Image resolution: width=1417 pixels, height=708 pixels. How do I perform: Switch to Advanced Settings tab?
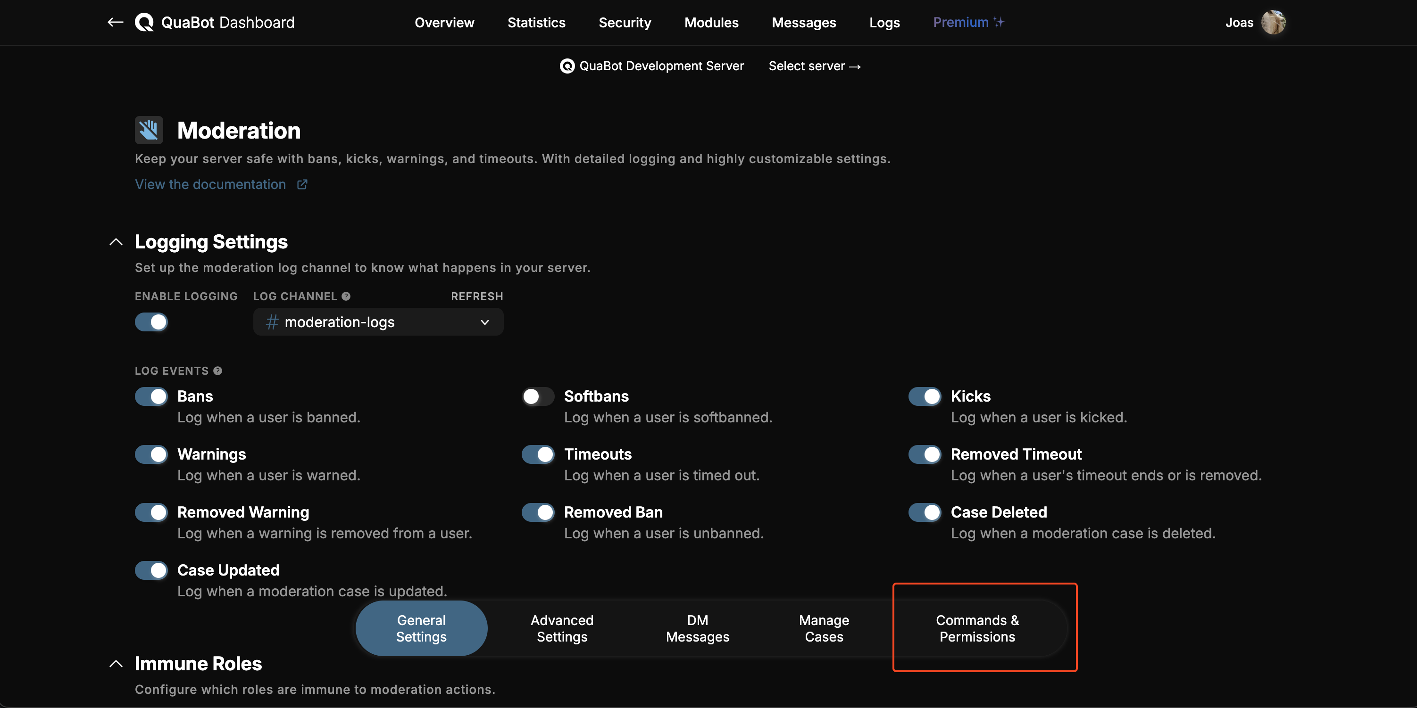(562, 628)
